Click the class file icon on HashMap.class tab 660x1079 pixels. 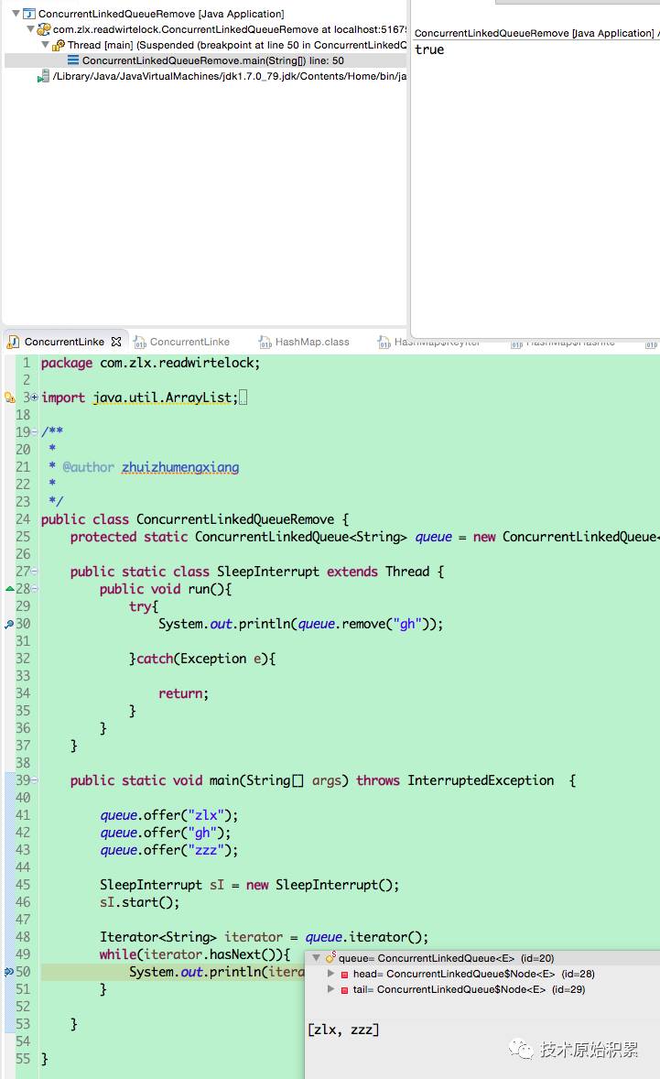click(265, 342)
